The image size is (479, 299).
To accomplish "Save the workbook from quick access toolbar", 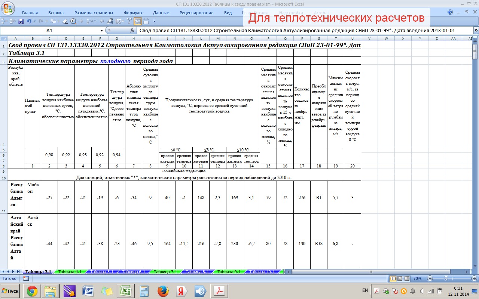I will 21,21.
